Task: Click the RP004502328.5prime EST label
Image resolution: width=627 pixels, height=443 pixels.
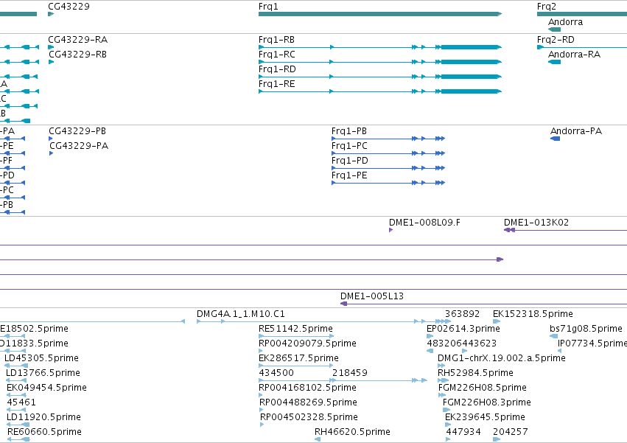Action: point(309,417)
